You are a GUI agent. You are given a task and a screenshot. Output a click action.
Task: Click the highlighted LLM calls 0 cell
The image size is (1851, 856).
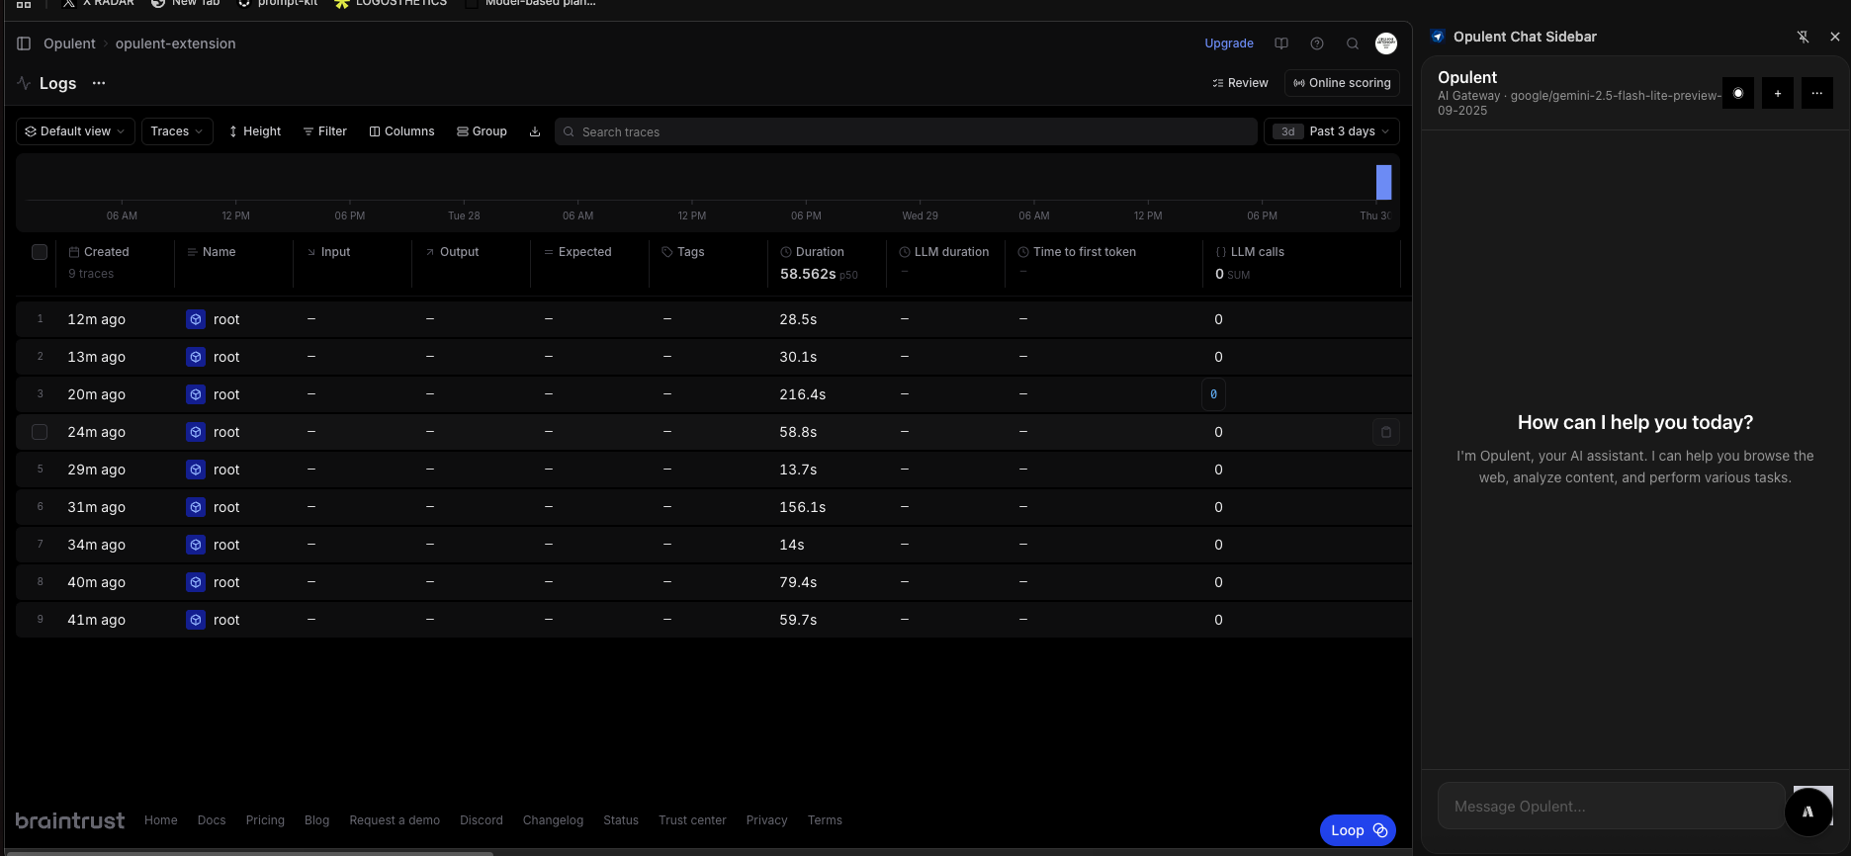coord(1213,394)
